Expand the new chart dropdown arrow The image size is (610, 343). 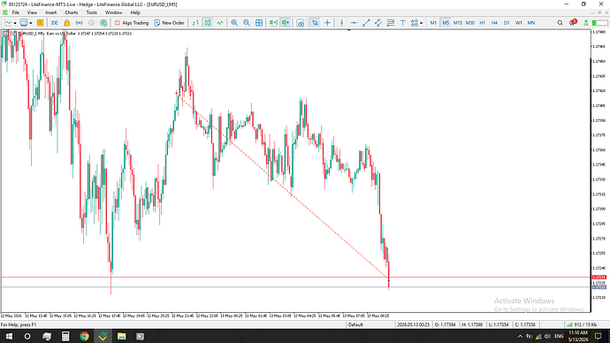(x=15, y=23)
